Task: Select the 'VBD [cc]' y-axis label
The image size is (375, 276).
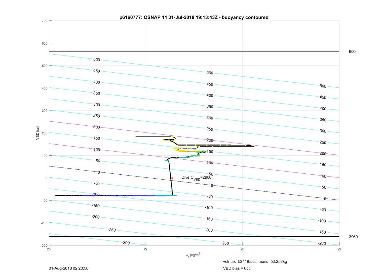Action: pyautogui.click(x=37, y=133)
